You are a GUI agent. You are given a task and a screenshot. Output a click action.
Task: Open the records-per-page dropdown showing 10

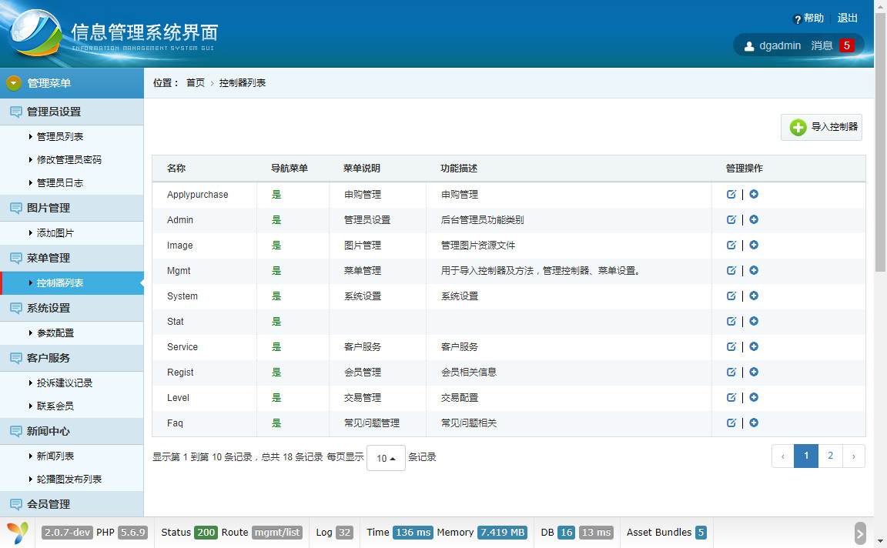coord(386,458)
